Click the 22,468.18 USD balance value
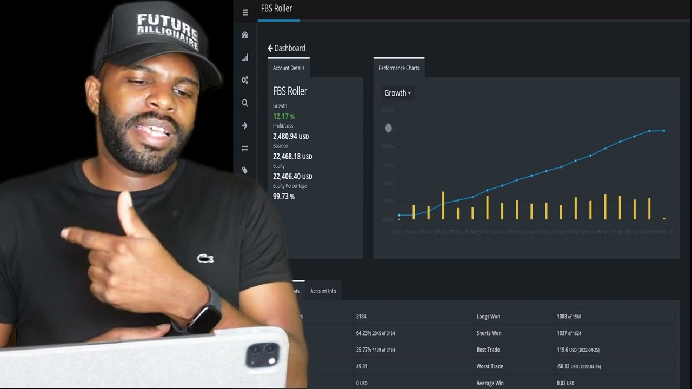Image resolution: width=692 pixels, height=389 pixels. (292, 157)
